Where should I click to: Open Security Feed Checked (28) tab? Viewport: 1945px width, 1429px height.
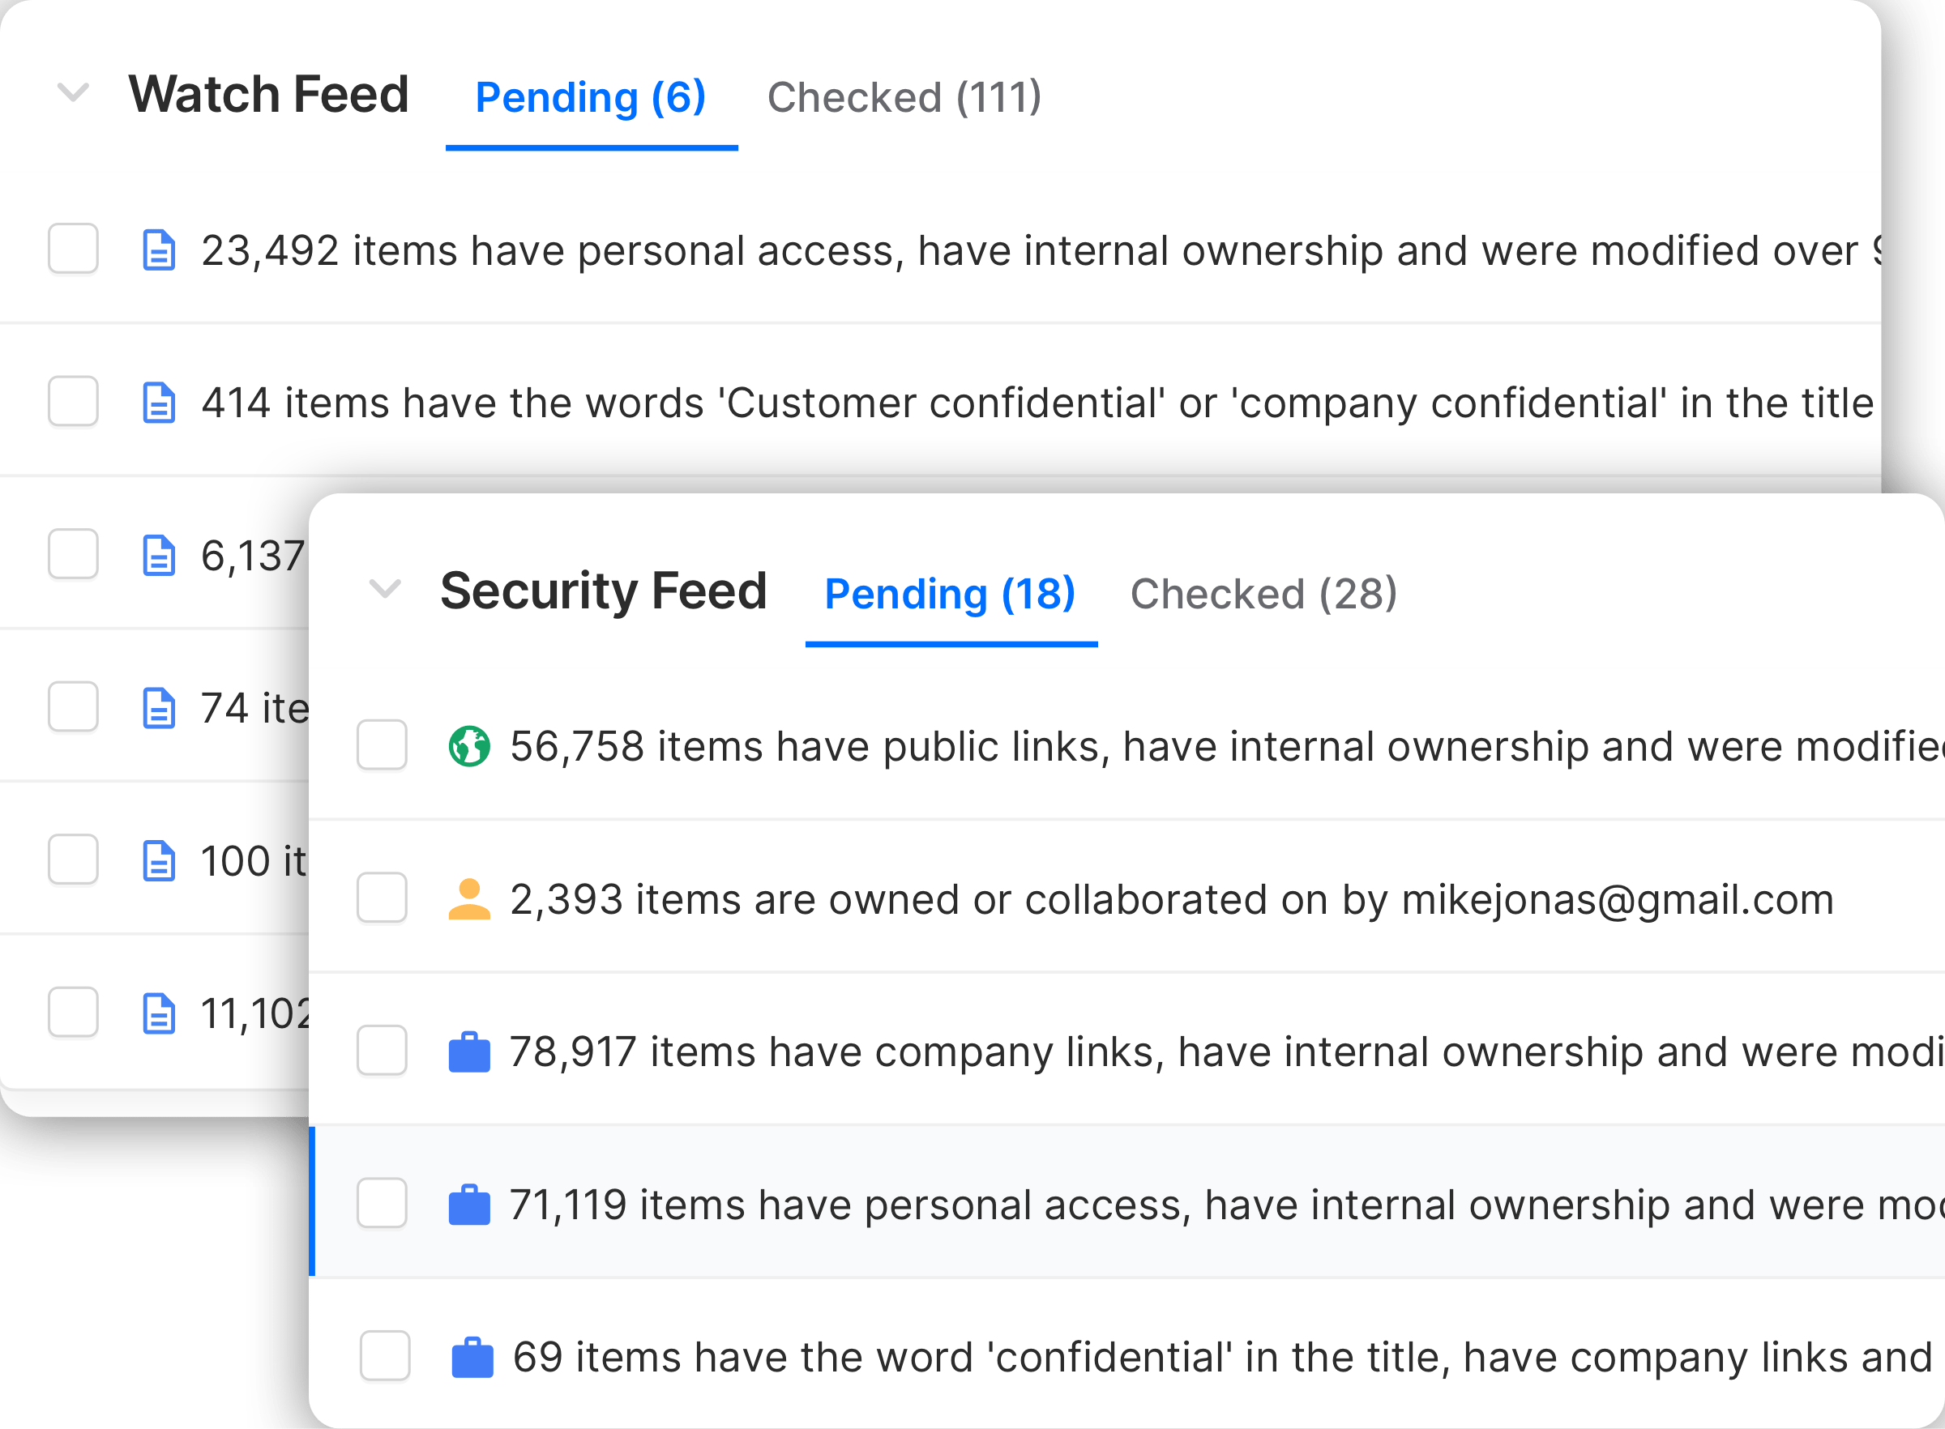[x=1263, y=595]
